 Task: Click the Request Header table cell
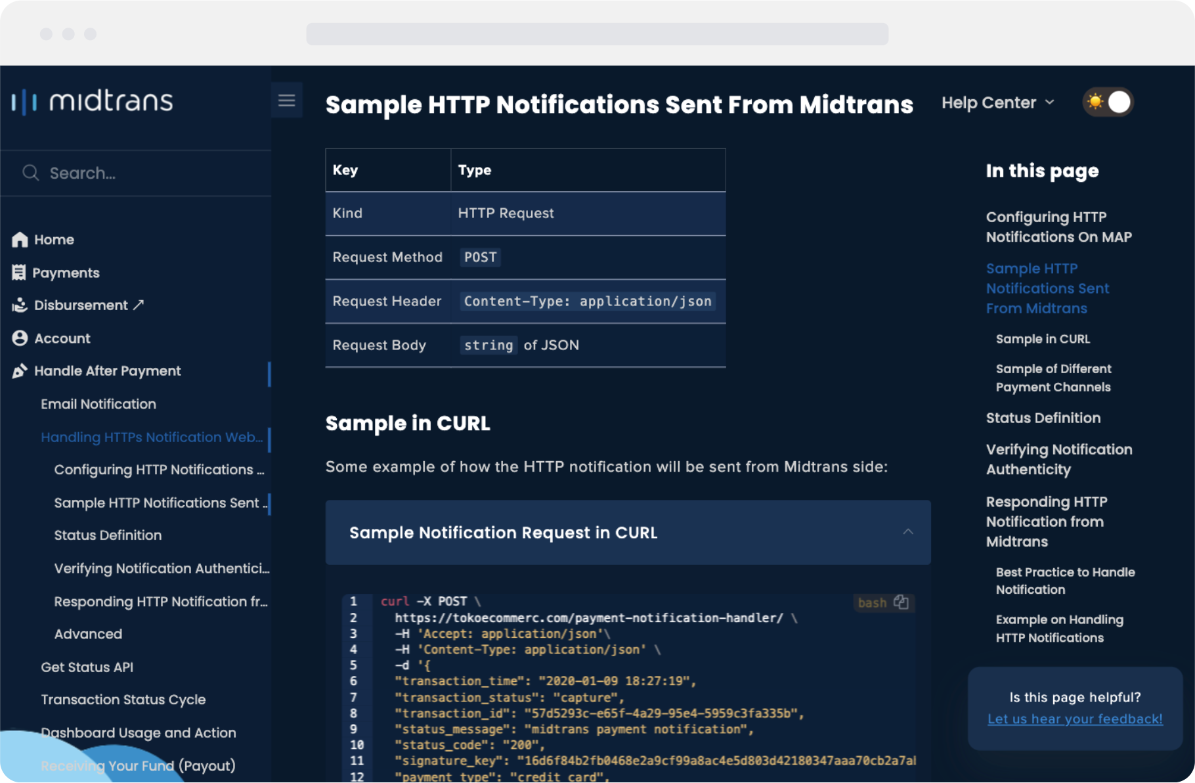tap(387, 302)
